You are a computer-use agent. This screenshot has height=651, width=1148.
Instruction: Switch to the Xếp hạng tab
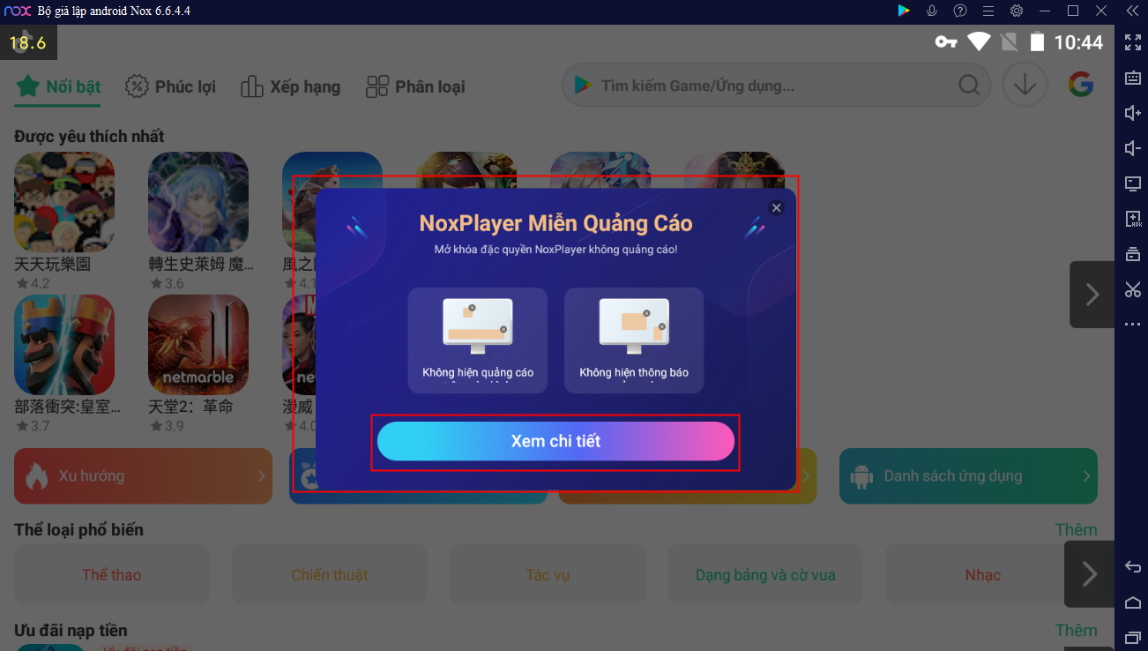[x=290, y=86]
